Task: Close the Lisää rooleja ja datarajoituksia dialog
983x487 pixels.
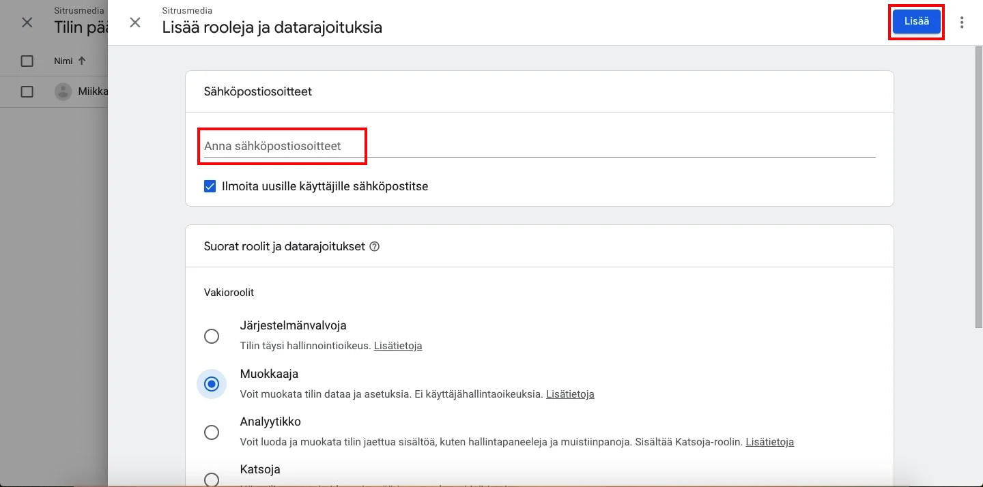Action: (x=135, y=23)
